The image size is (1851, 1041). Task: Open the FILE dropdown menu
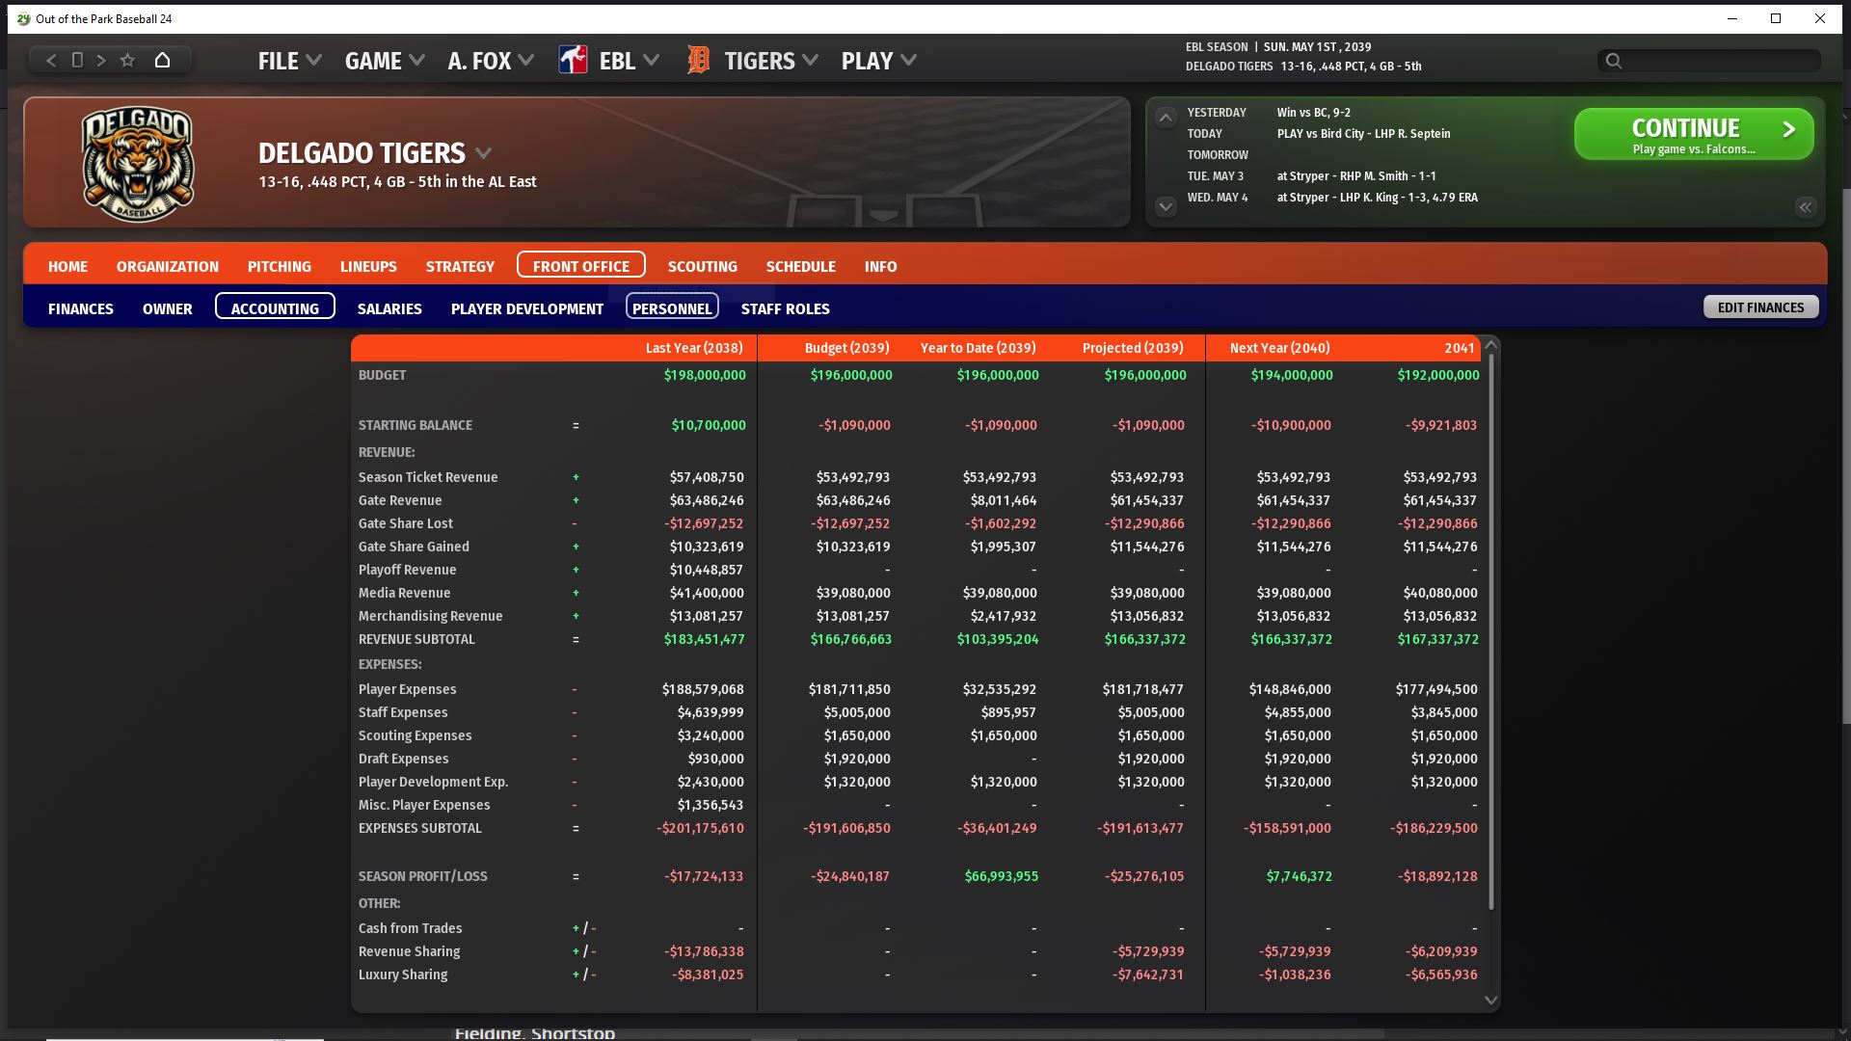(289, 61)
